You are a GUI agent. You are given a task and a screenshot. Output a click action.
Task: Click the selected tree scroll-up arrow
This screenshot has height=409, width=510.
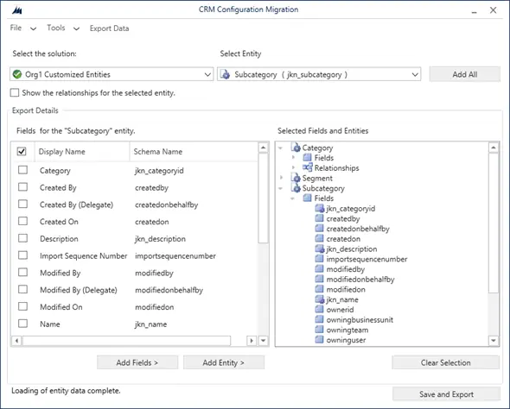(x=494, y=148)
